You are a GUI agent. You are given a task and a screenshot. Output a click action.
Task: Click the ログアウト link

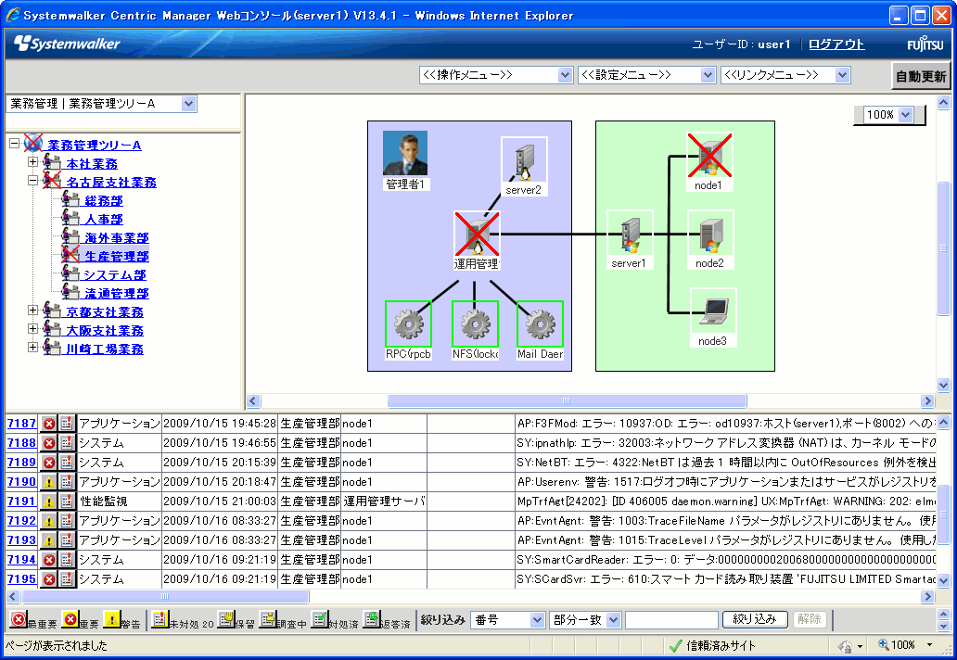pos(836,44)
